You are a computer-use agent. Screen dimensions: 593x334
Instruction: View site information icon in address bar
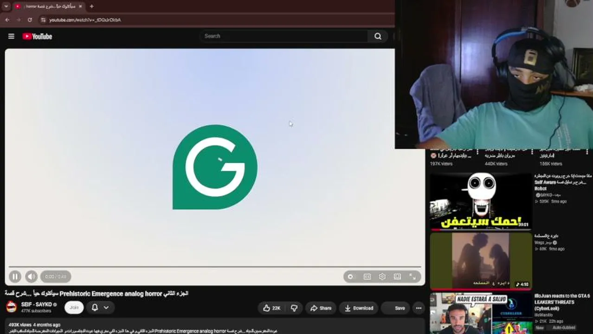click(x=43, y=20)
